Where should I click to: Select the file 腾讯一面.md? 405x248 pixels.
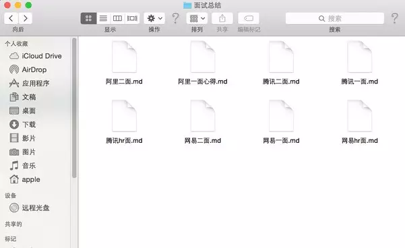point(360,63)
